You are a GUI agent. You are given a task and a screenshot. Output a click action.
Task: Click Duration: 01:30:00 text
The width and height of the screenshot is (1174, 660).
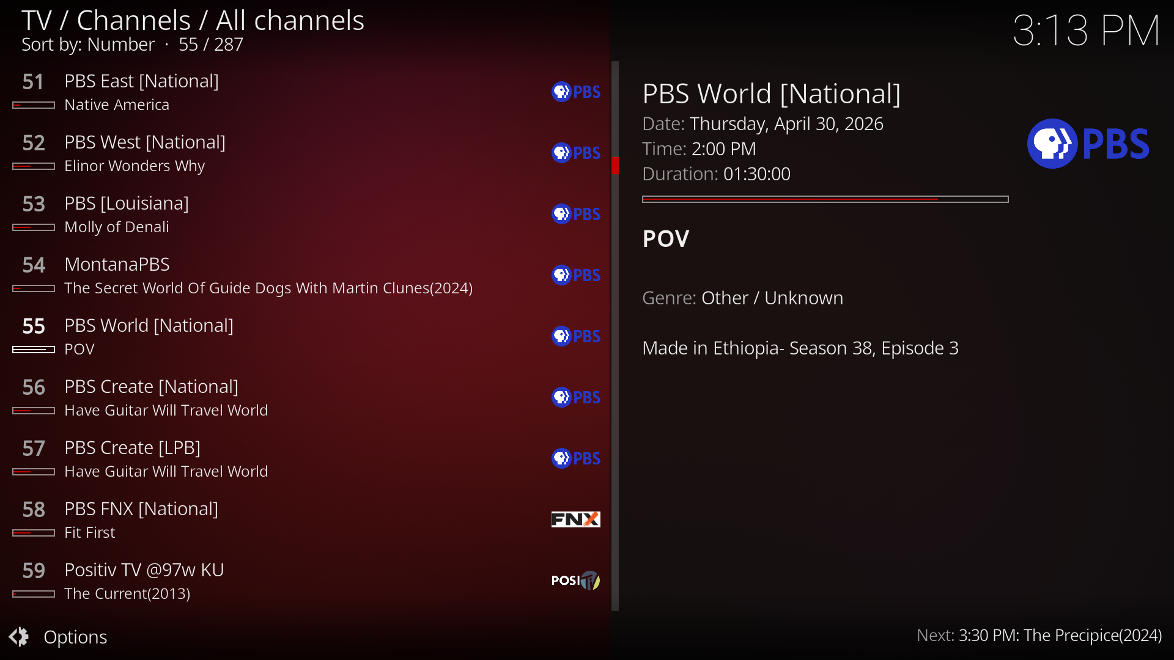(716, 174)
